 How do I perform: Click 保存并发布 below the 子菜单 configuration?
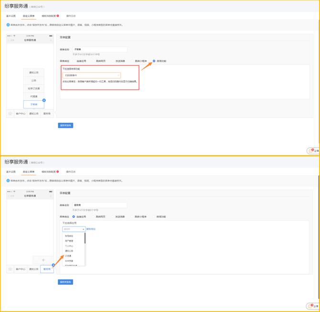click(x=65, y=125)
